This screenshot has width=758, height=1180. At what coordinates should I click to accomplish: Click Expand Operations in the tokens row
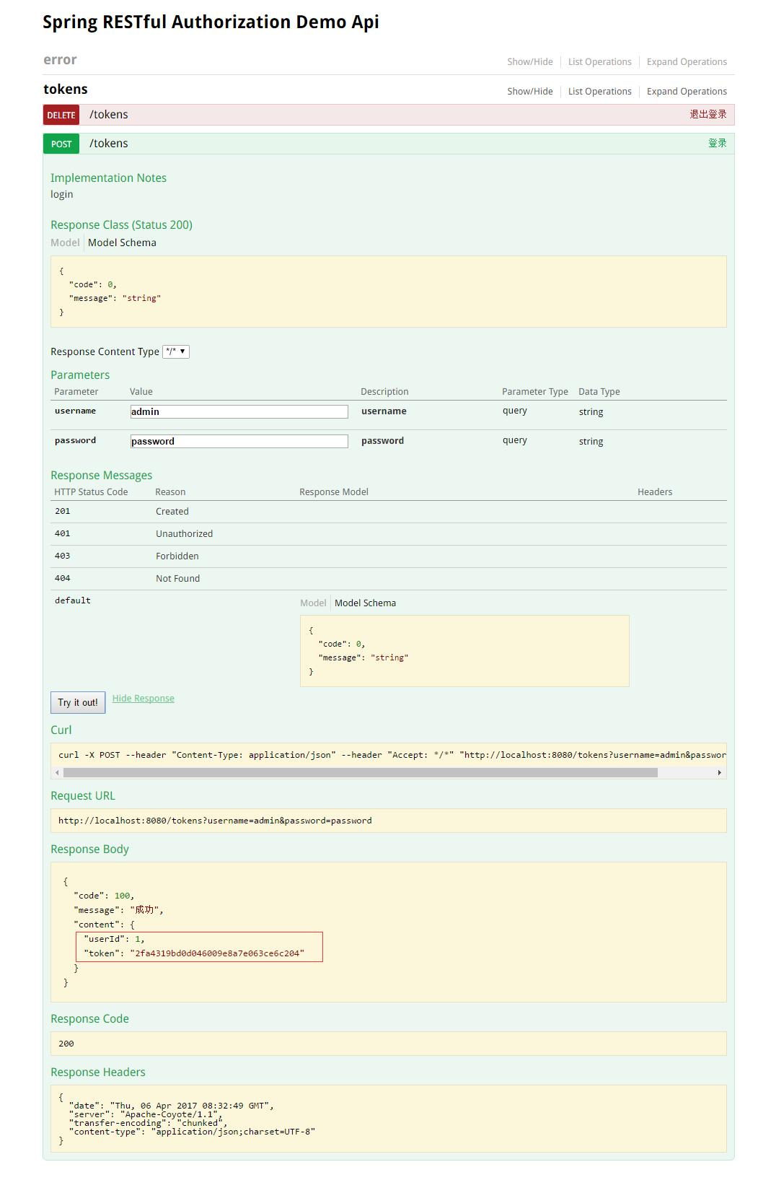click(x=687, y=92)
